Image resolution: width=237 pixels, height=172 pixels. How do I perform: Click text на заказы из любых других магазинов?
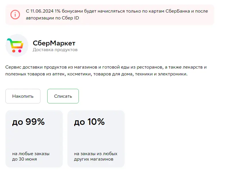pyautogui.click(x=96, y=157)
